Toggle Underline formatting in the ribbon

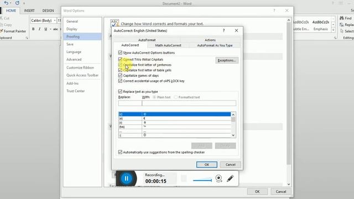pyautogui.click(x=45, y=29)
